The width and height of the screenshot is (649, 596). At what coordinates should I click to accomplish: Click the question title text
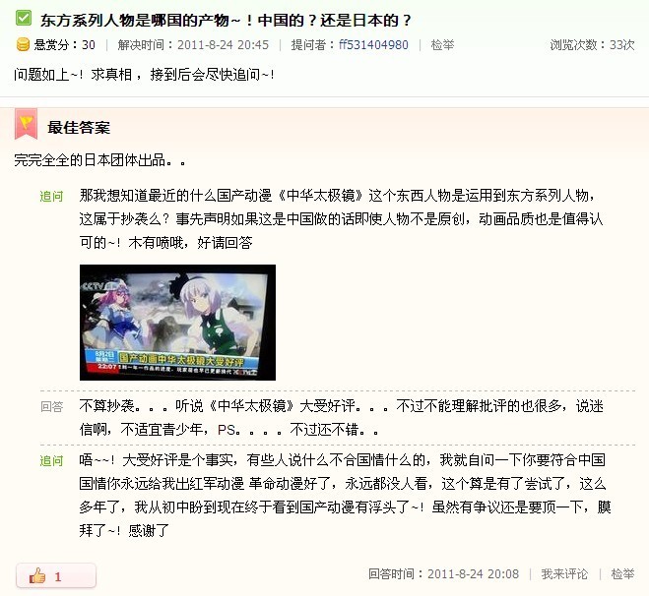coord(226,20)
